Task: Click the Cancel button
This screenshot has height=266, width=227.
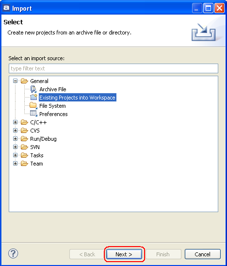Action: tap(203, 254)
